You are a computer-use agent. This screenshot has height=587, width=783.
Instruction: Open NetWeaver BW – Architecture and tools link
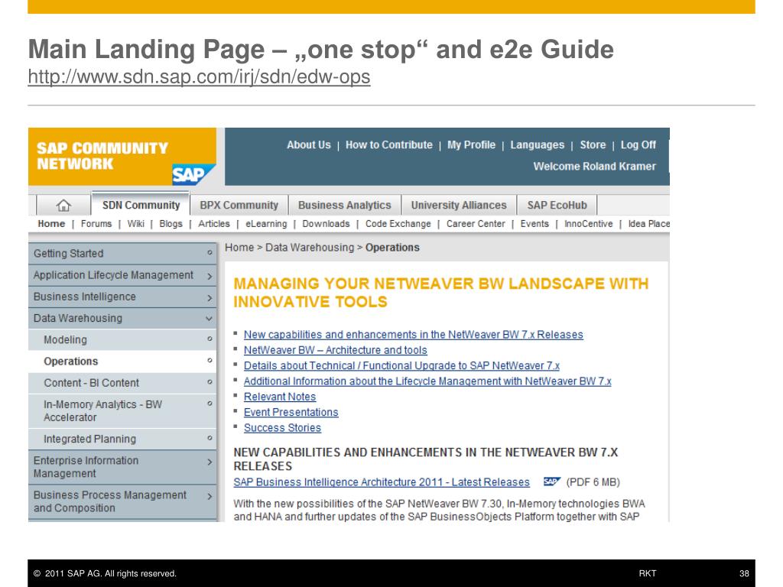[335, 350]
